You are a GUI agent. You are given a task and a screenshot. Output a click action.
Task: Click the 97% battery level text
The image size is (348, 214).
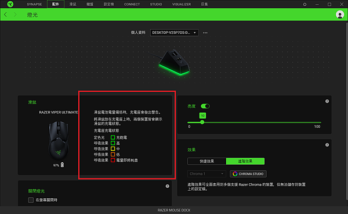coord(56,165)
